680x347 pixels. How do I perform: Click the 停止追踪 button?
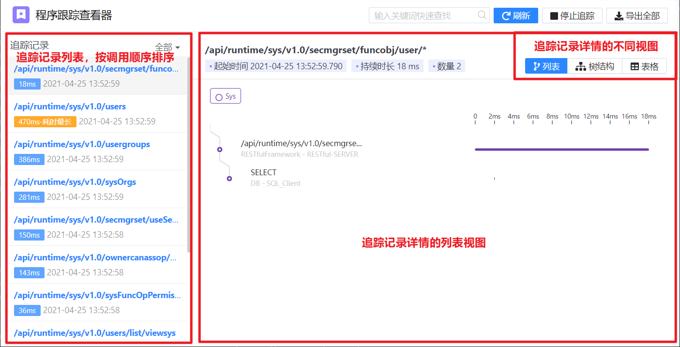point(572,15)
